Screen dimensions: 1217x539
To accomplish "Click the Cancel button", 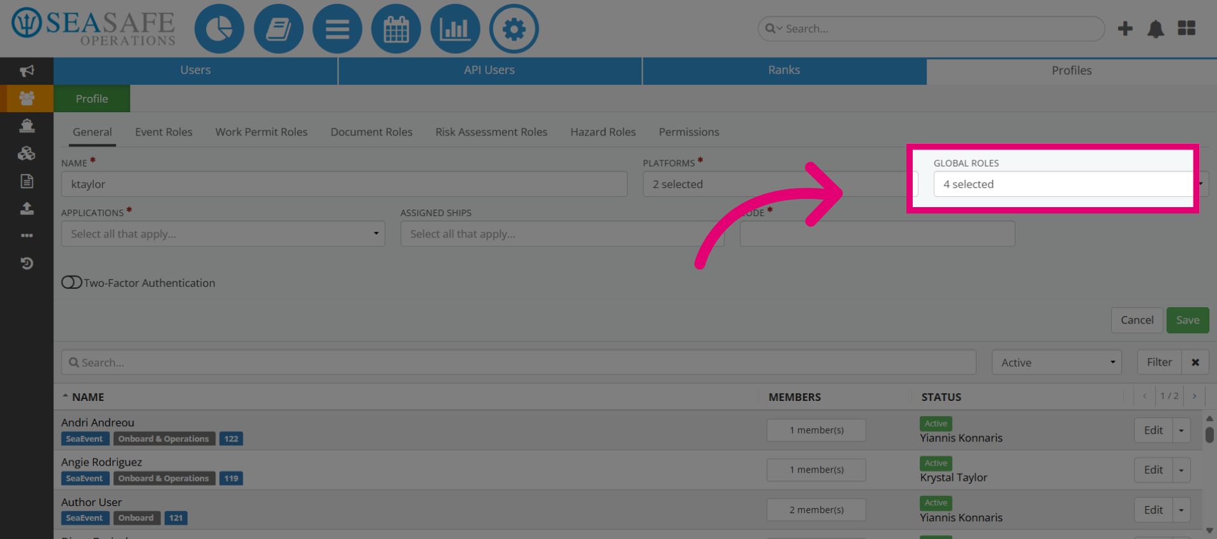I will pyautogui.click(x=1137, y=320).
